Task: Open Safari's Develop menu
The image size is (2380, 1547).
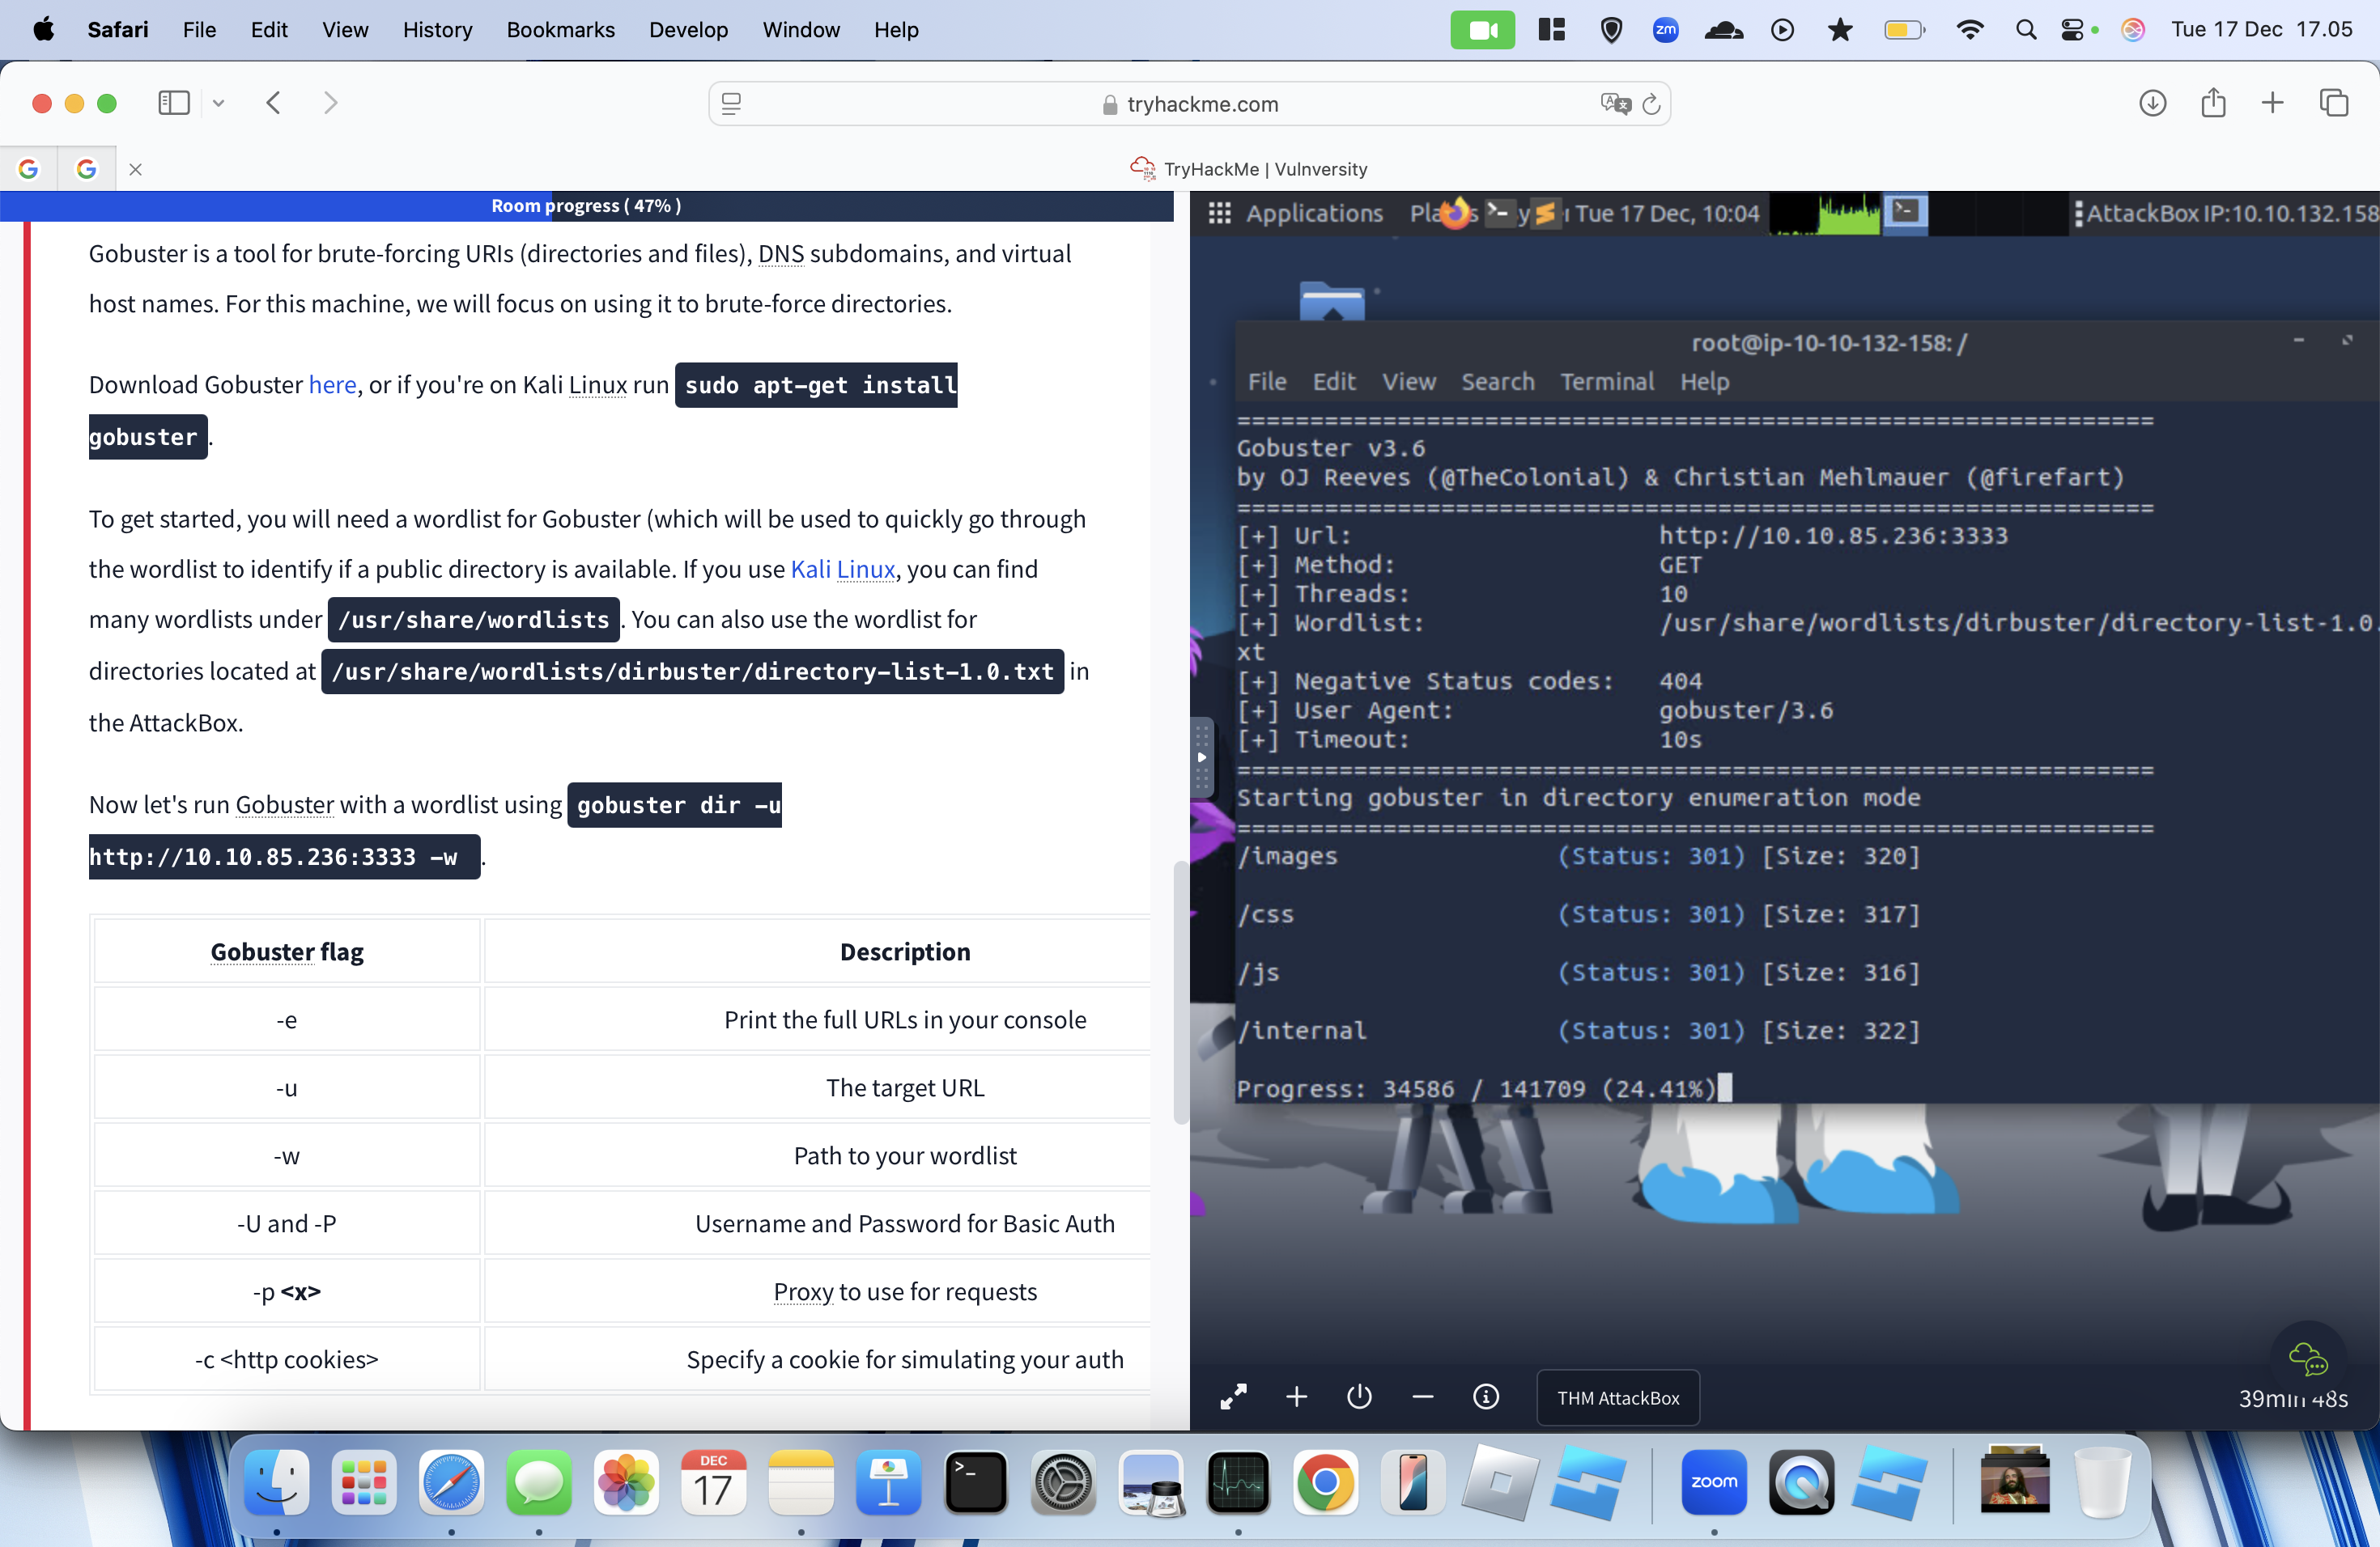Action: 688,30
